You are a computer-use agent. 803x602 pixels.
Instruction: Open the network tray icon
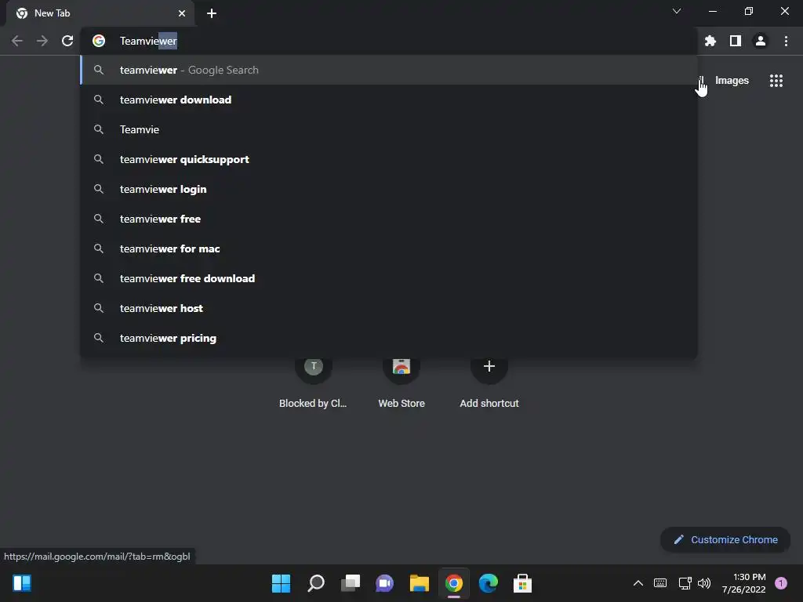click(x=685, y=583)
